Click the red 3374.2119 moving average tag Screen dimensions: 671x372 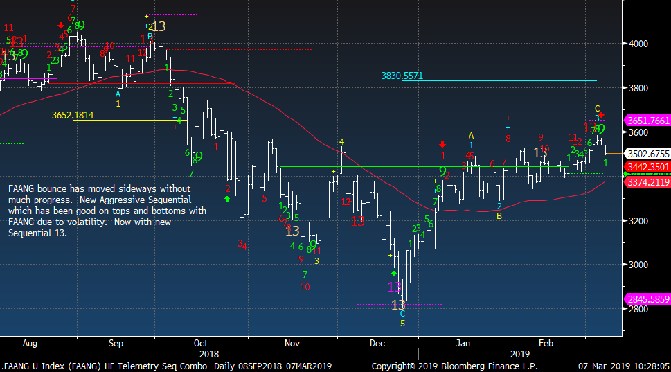pos(648,183)
